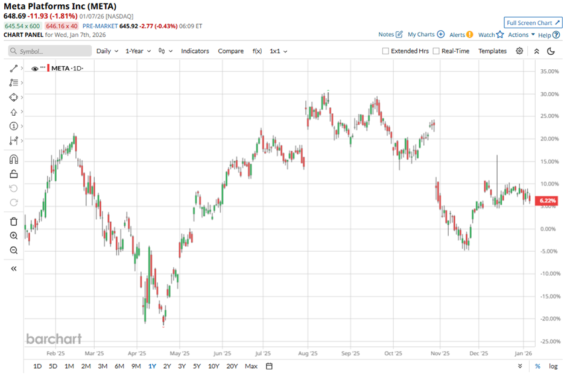Expand the trend line tool submenu arrow
This screenshot has height=377, width=567.
(22, 68)
